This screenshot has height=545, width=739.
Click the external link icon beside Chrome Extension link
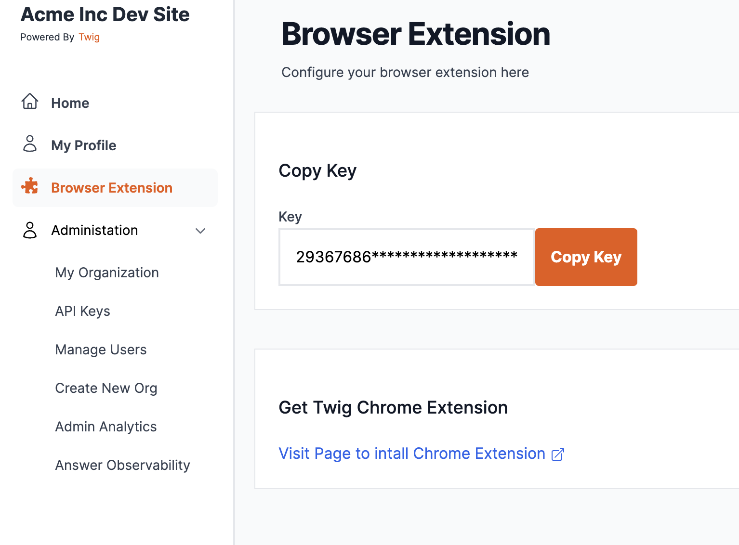pyautogui.click(x=557, y=454)
